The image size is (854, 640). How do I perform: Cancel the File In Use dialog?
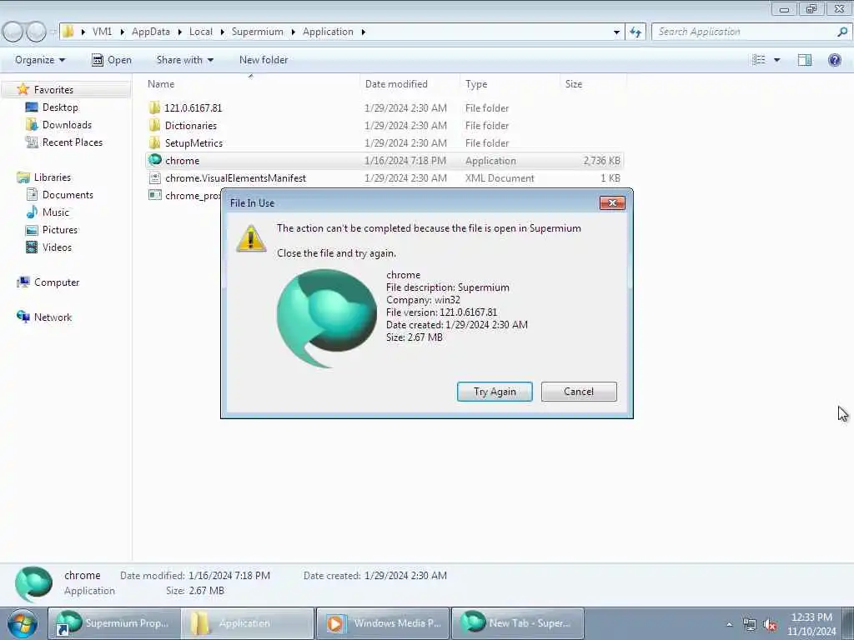point(579,392)
